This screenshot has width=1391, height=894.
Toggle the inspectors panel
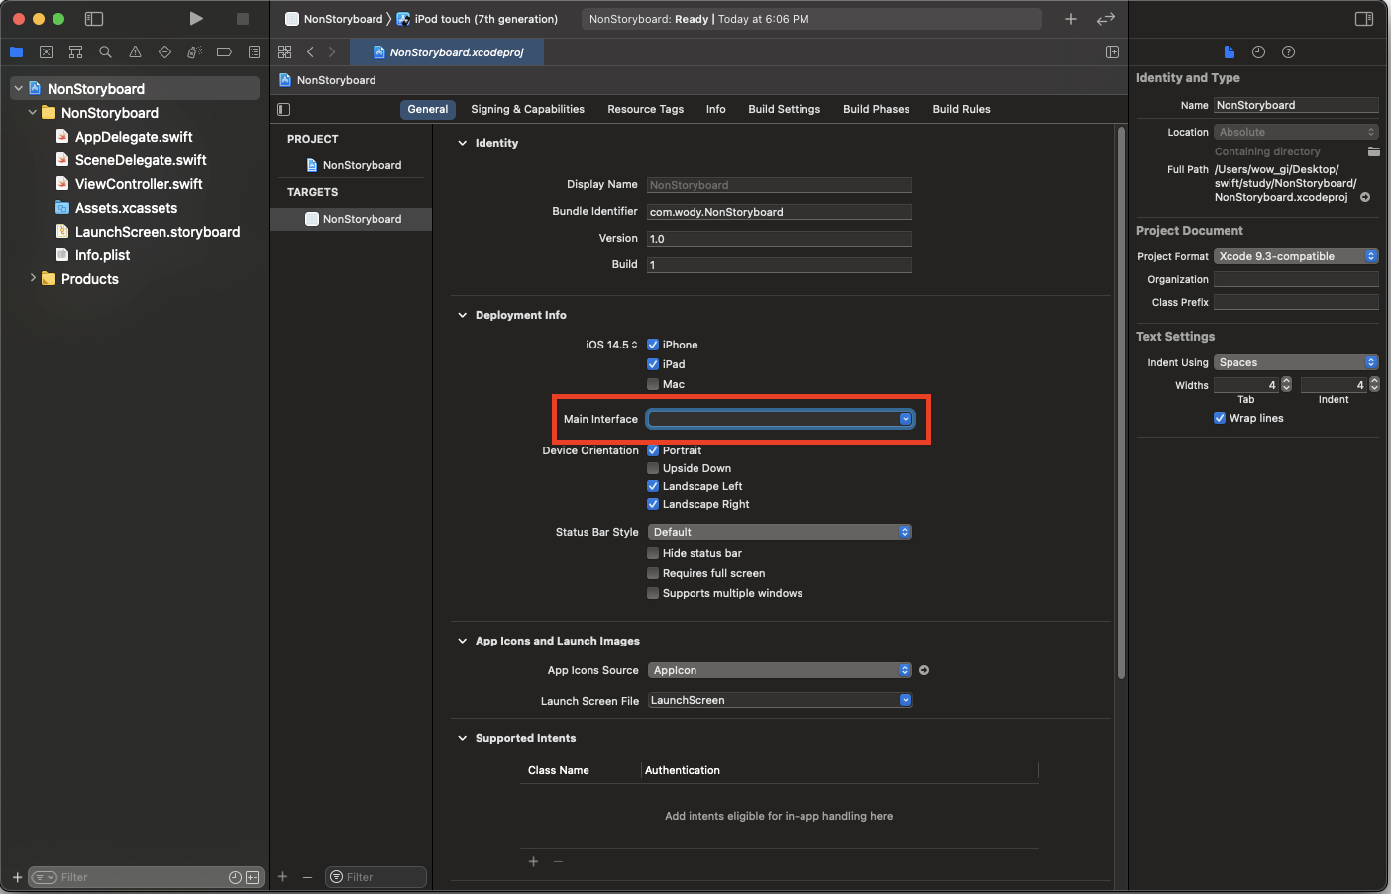pyautogui.click(x=1364, y=19)
